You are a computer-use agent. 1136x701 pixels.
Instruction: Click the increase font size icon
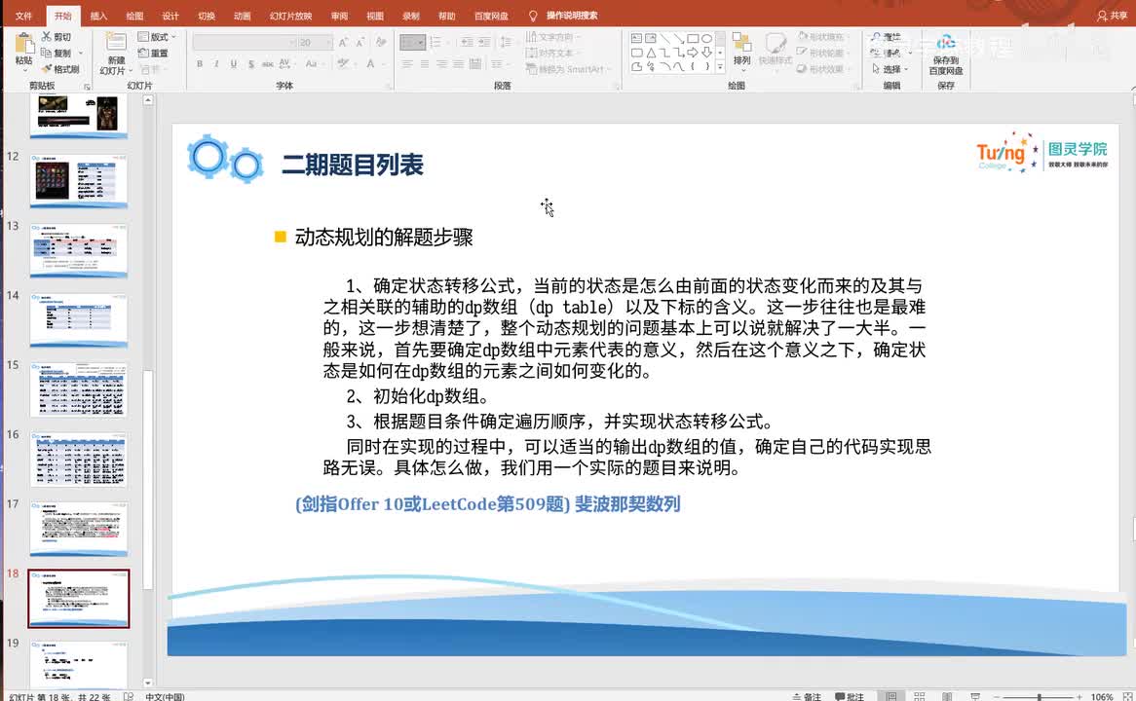(x=343, y=42)
